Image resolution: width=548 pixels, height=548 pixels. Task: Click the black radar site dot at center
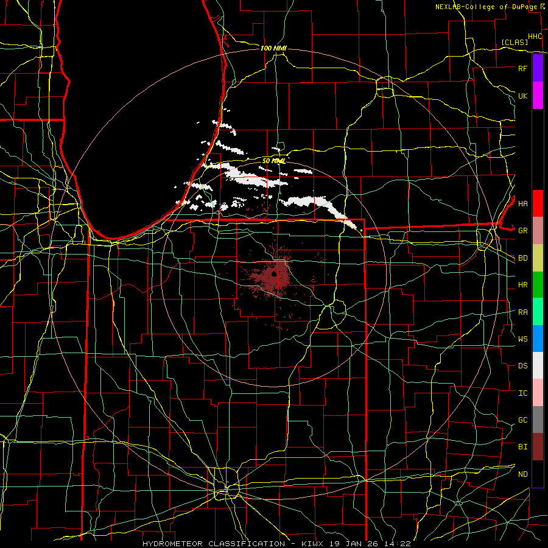274,275
